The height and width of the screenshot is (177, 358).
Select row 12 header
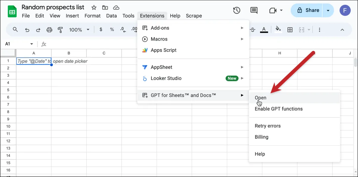pos(8,141)
